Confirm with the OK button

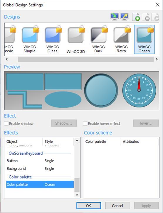[89, 206]
